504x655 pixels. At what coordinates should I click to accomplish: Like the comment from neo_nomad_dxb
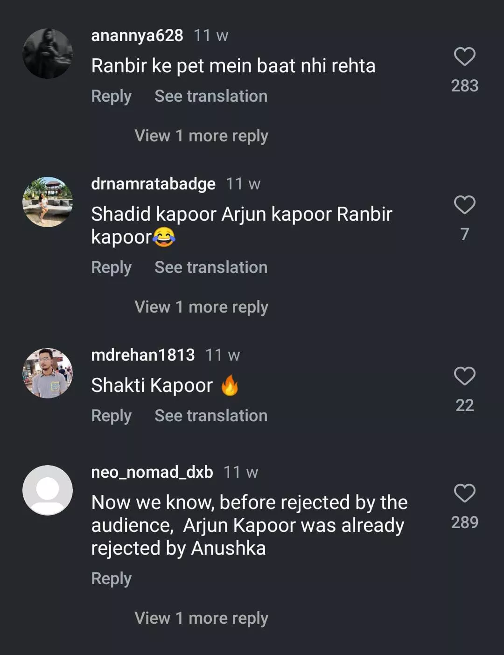(x=464, y=493)
